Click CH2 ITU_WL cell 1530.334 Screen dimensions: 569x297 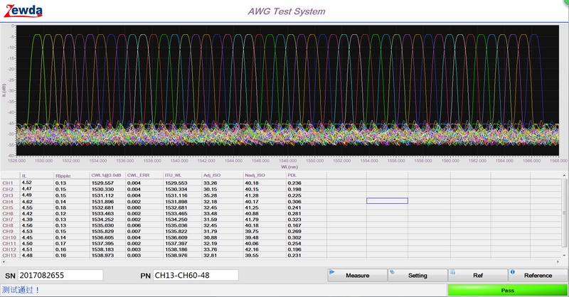176,189
